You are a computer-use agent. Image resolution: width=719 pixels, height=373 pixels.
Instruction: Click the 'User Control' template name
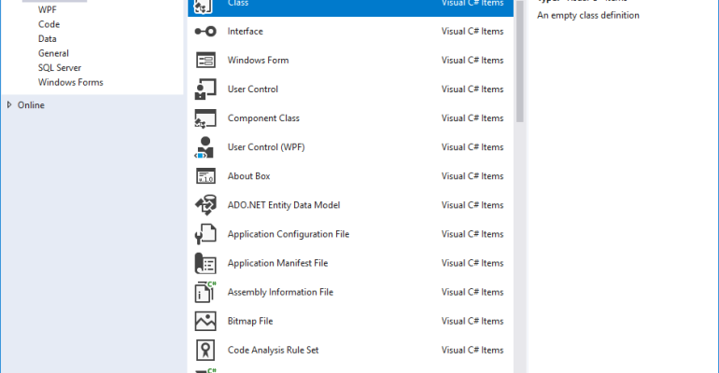pyautogui.click(x=253, y=90)
